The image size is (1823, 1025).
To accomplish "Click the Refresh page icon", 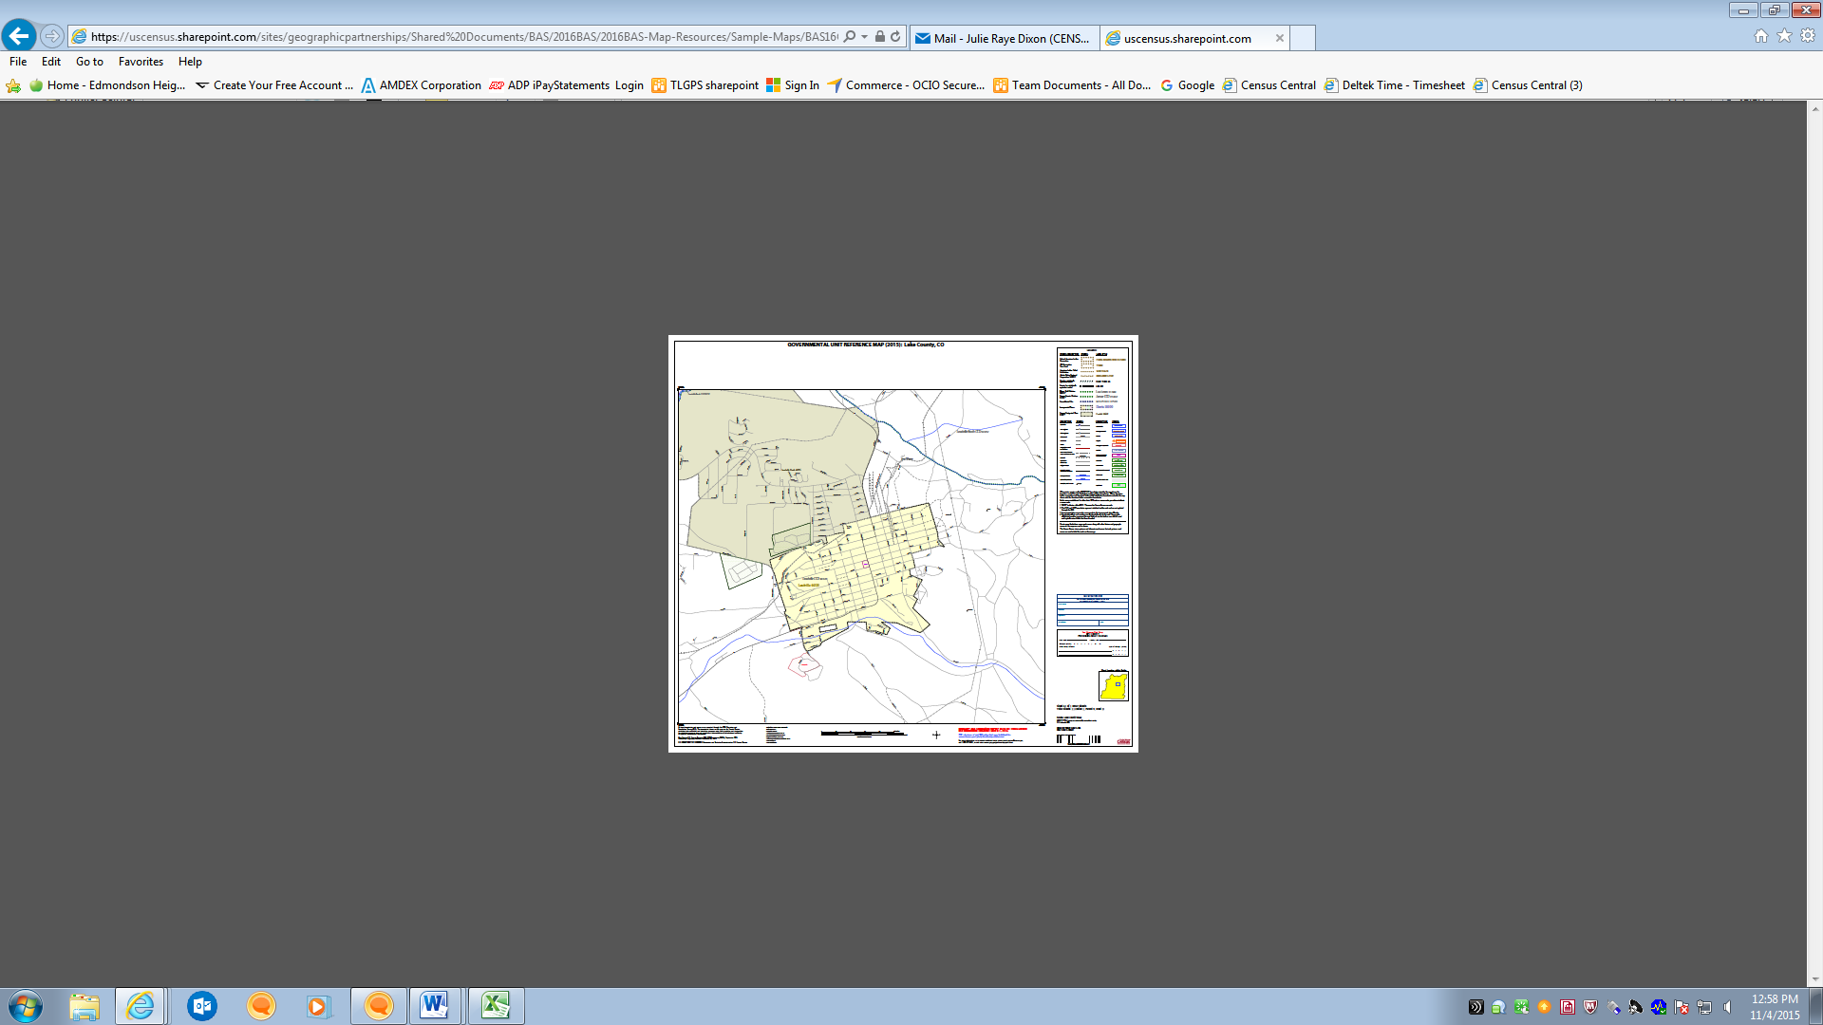I will [895, 37].
